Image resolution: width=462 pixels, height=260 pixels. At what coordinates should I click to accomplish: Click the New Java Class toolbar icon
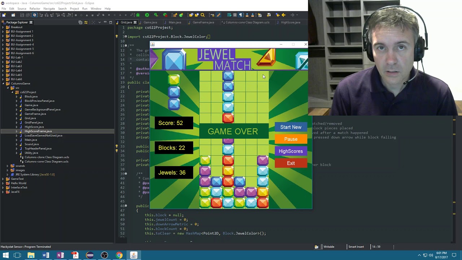coord(181,15)
